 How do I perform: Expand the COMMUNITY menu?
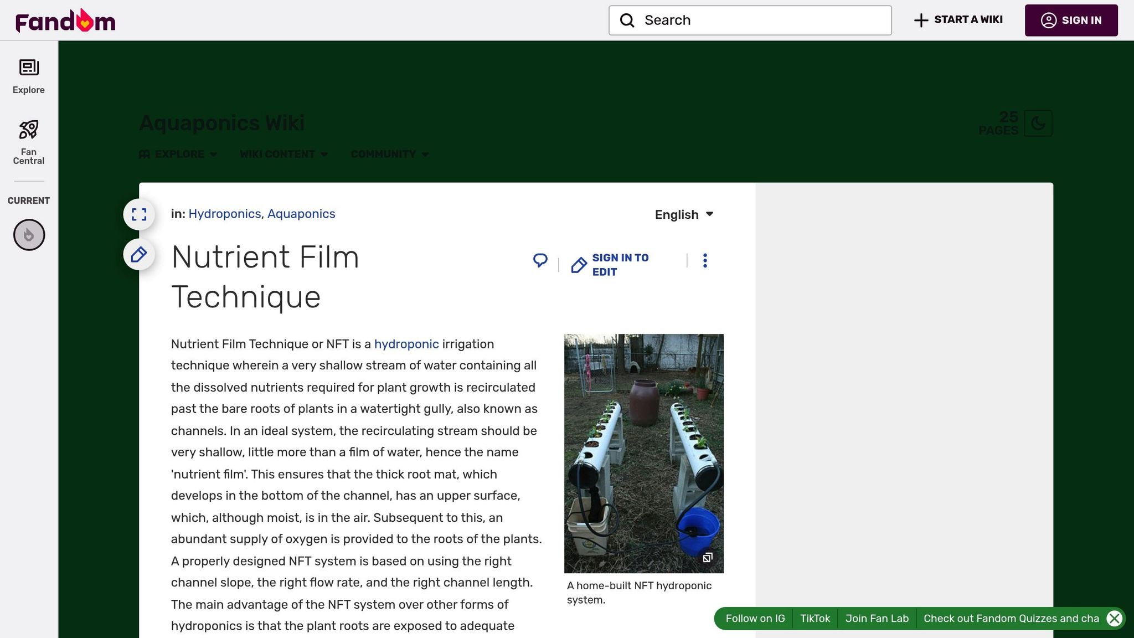[390, 154]
